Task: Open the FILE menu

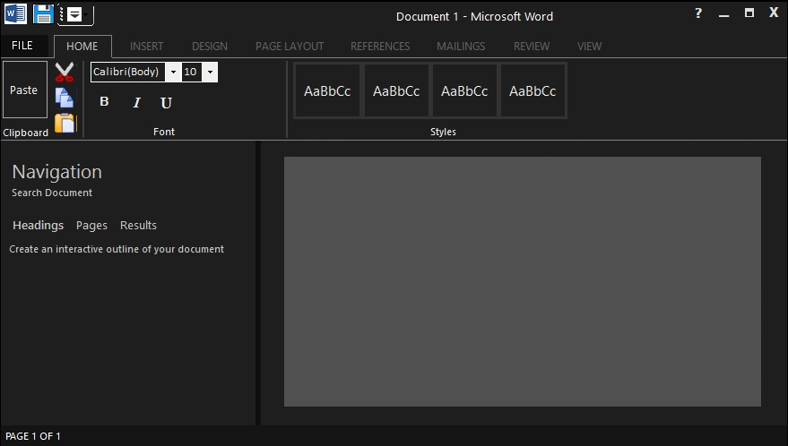Action: [22, 46]
